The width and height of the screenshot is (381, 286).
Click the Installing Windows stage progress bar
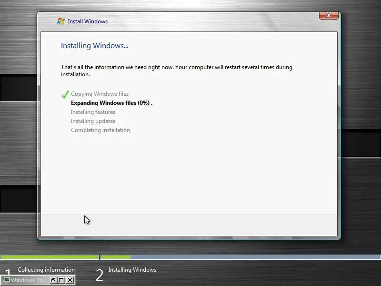241,257
